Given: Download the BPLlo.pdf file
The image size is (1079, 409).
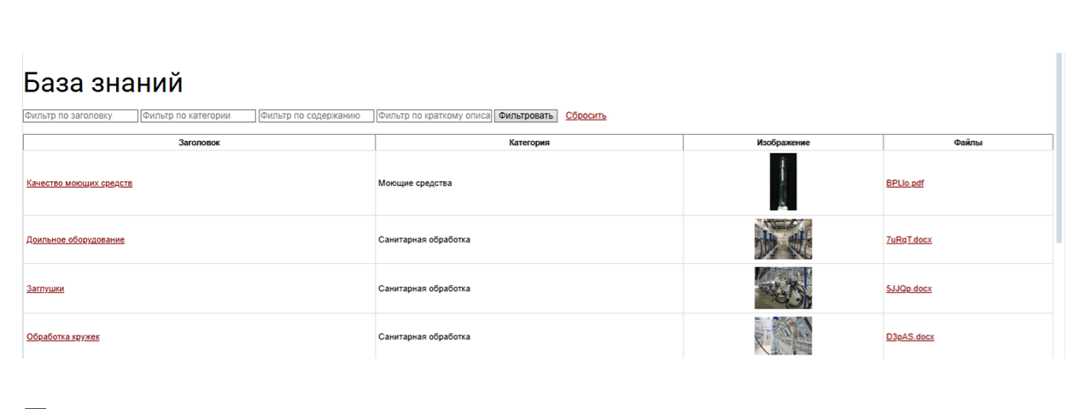Looking at the screenshot, I should 905,183.
